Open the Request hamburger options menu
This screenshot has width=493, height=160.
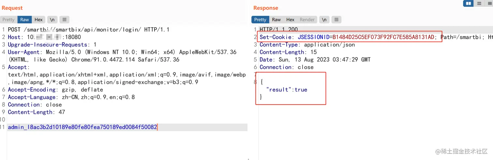(64, 19)
